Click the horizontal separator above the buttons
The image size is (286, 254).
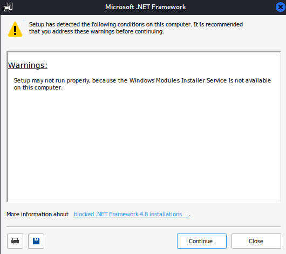(x=144, y=227)
